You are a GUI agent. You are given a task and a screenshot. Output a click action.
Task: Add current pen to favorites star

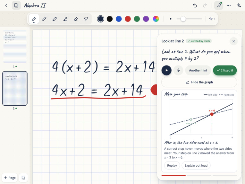click(x=212, y=19)
